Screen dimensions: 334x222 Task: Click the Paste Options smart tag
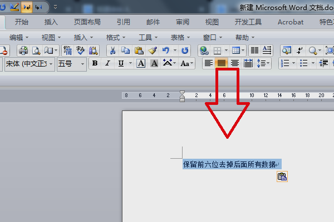pos(282,176)
